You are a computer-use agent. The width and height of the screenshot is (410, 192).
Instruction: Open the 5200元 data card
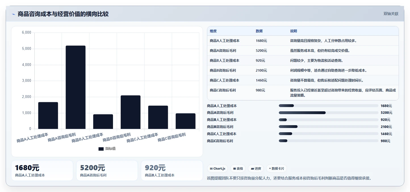[107, 170]
